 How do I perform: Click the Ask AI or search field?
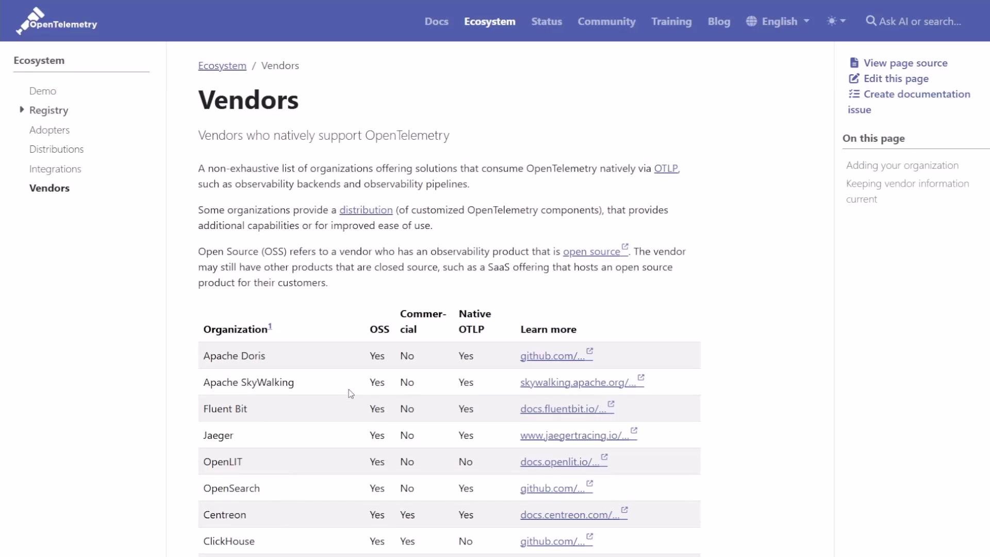tap(920, 21)
